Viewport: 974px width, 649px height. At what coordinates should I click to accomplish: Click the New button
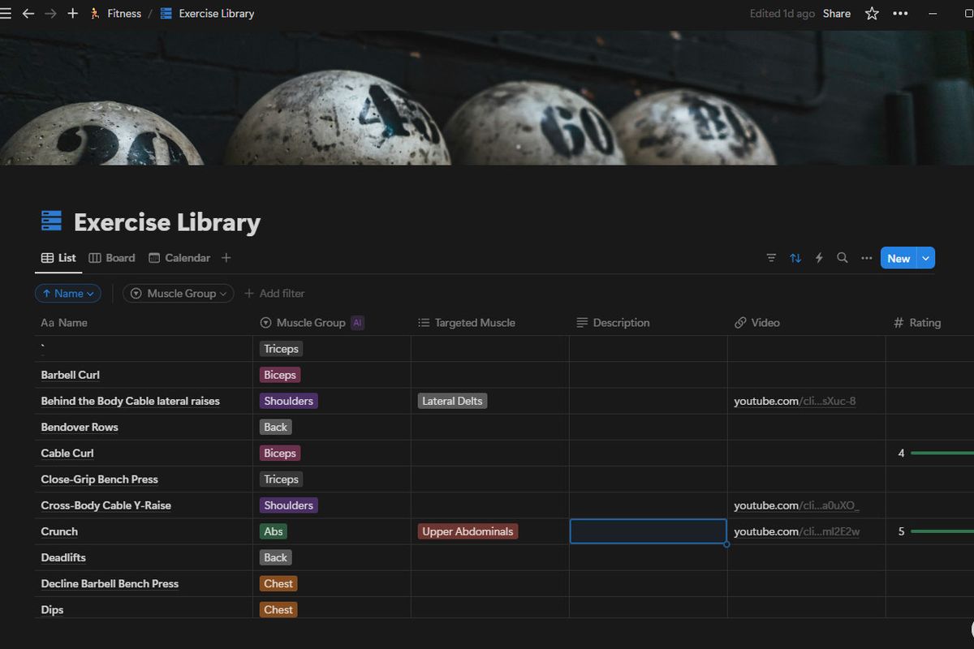[899, 258]
